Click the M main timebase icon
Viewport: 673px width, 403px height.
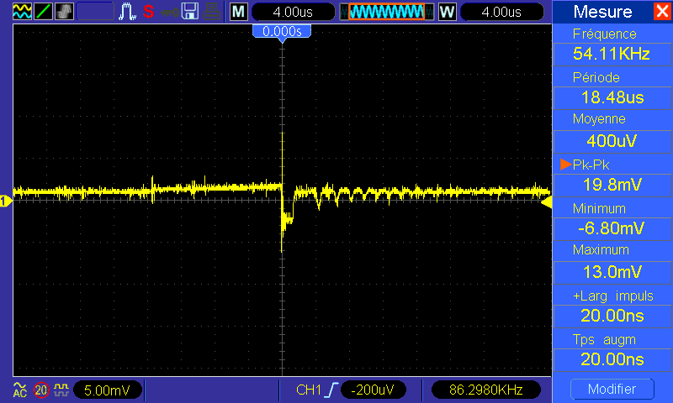point(239,12)
